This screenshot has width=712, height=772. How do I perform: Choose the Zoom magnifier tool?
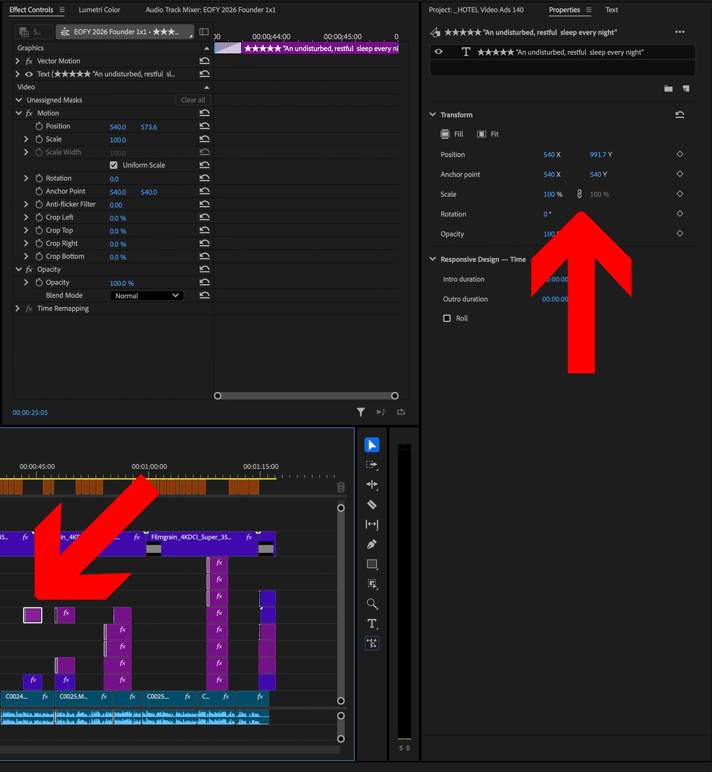[372, 604]
